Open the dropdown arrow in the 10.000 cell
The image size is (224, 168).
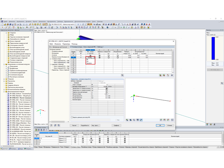[94, 57]
